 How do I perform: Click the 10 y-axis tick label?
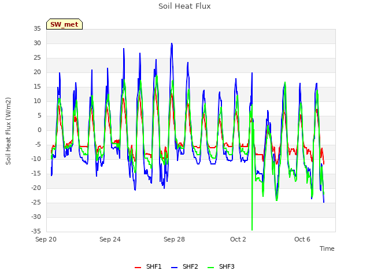[x=37, y=101]
